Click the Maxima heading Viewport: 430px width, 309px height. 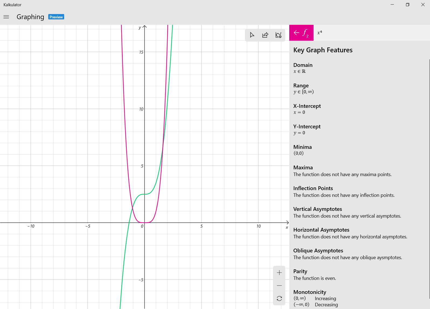pyautogui.click(x=303, y=167)
